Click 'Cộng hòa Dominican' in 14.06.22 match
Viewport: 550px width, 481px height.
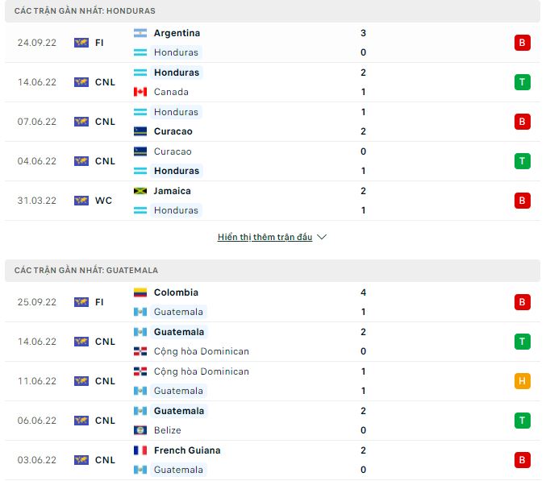(201, 351)
